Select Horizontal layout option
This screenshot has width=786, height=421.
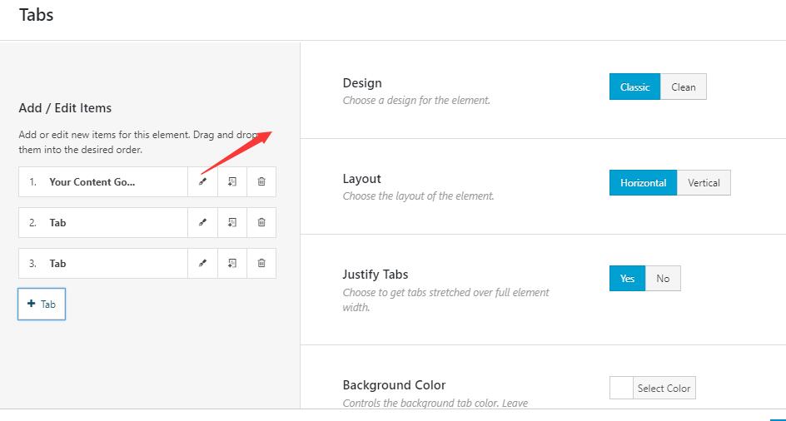643,182
